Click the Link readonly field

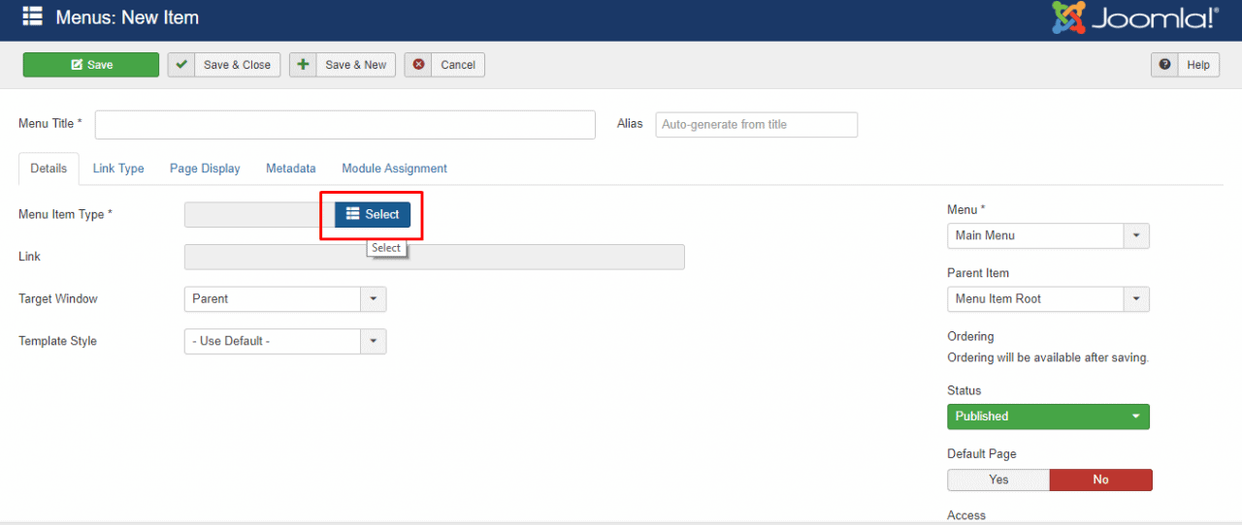point(435,257)
